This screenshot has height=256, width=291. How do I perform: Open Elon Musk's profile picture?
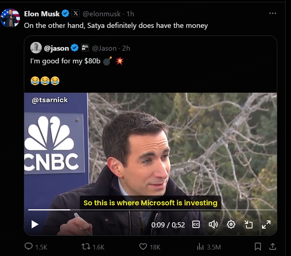(x=10, y=18)
